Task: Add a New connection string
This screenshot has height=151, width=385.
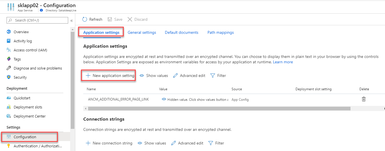Action: (109, 143)
